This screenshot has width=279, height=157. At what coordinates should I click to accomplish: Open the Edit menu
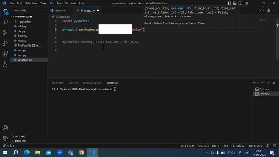(x=19, y=3)
